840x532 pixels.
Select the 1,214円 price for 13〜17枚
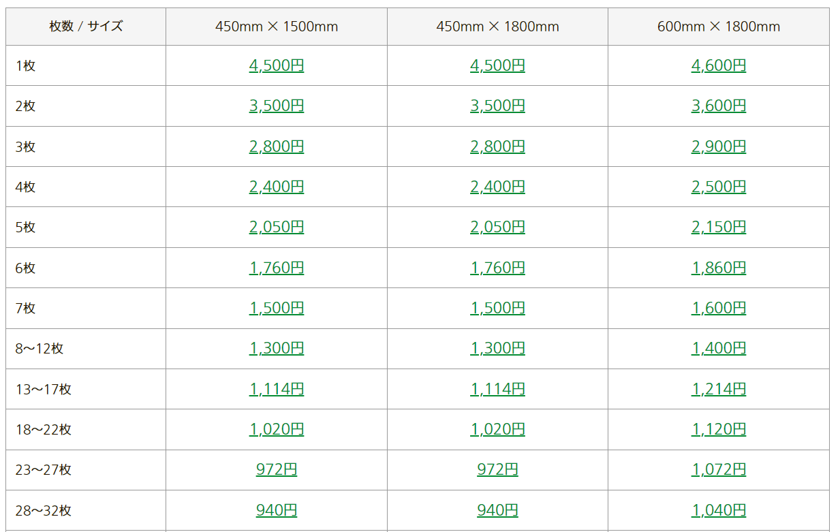pyautogui.click(x=719, y=389)
